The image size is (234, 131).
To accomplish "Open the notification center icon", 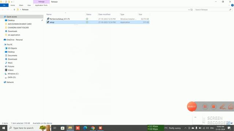I will (229, 128).
